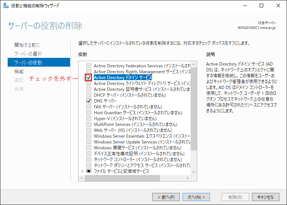Click the ネットワーク コントローラー checkbox
This screenshot has height=205, width=287.
click(x=89, y=160)
